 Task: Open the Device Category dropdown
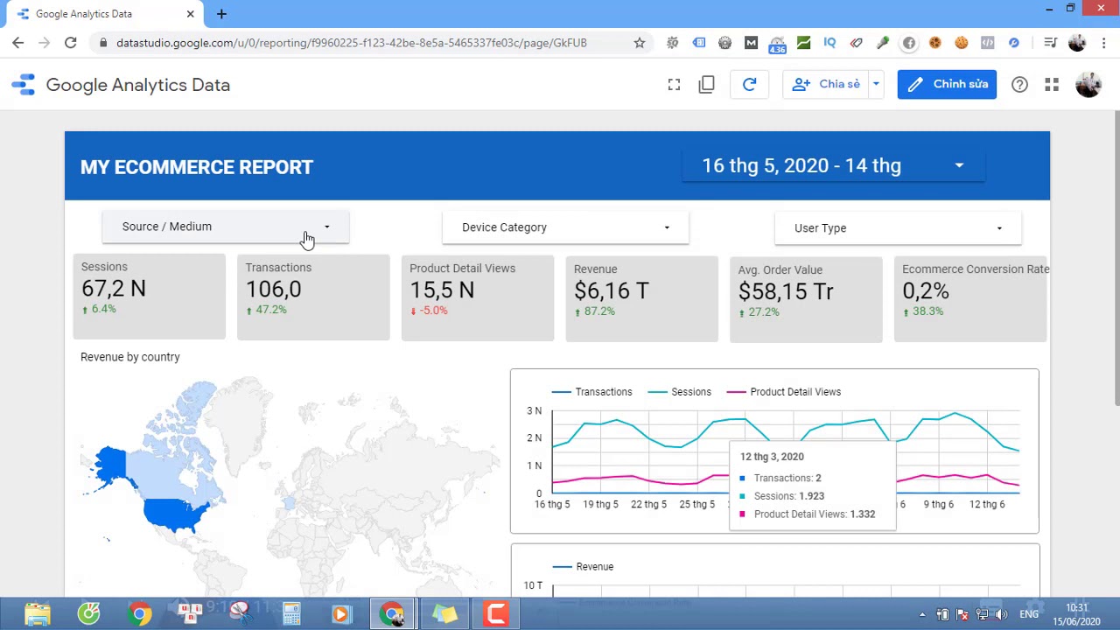click(x=565, y=227)
